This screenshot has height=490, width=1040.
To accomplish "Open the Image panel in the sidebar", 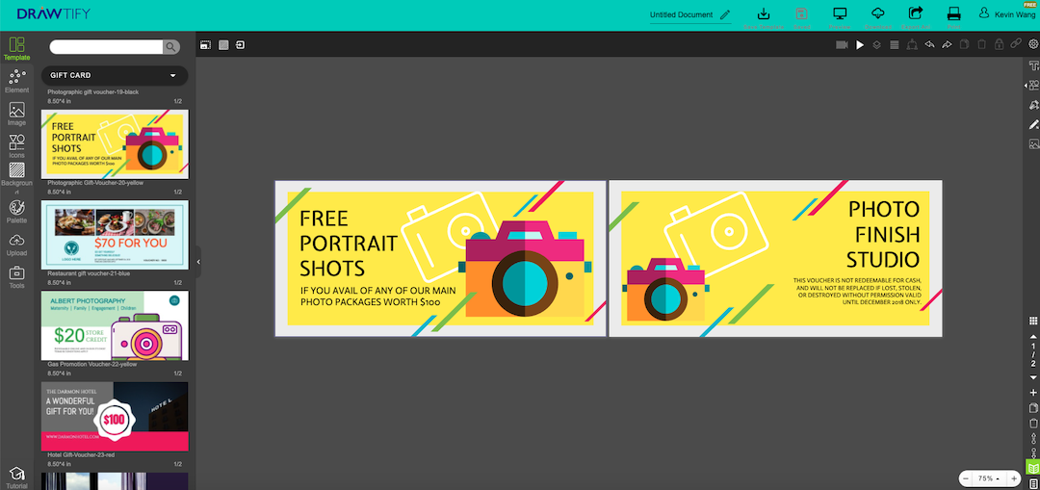I will pos(16,114).
